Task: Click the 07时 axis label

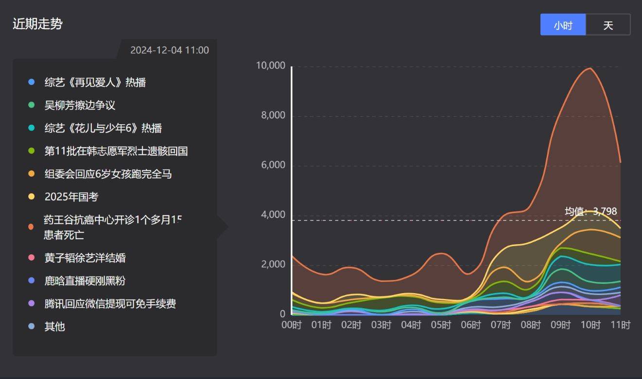Action: tap(501, 325)
